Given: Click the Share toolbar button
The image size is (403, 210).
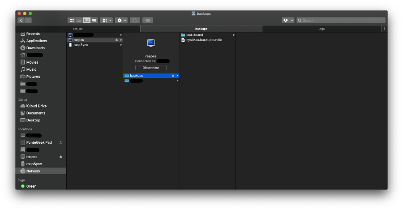Looking at the screenshot, I should (135, 20).
